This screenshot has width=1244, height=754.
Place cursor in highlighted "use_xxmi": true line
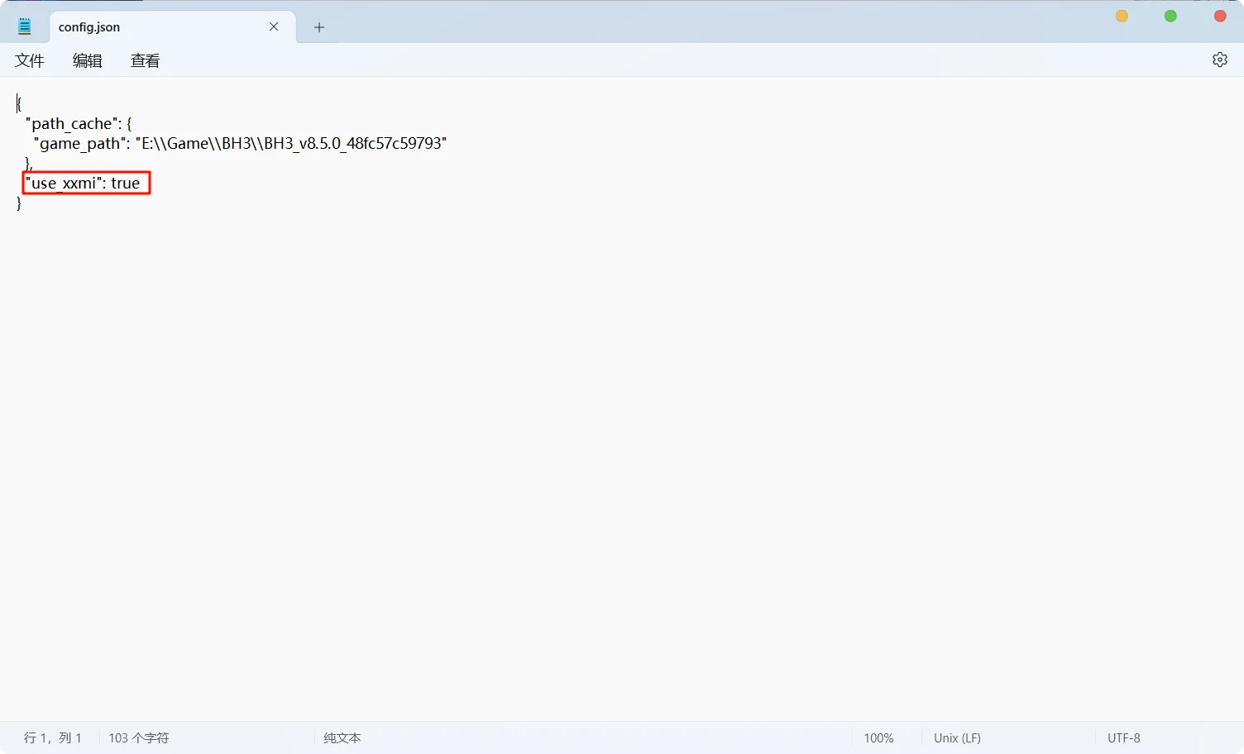click(85, 183)
